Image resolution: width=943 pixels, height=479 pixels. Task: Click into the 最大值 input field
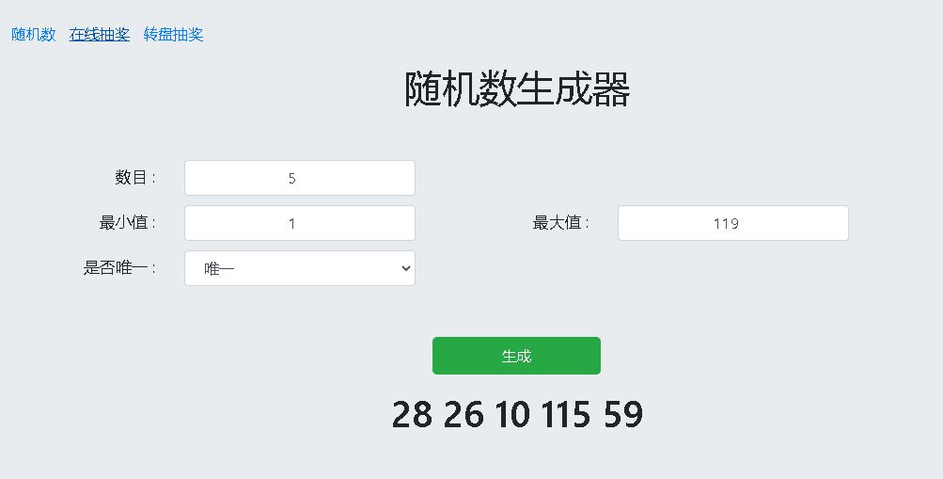point(733,223)
